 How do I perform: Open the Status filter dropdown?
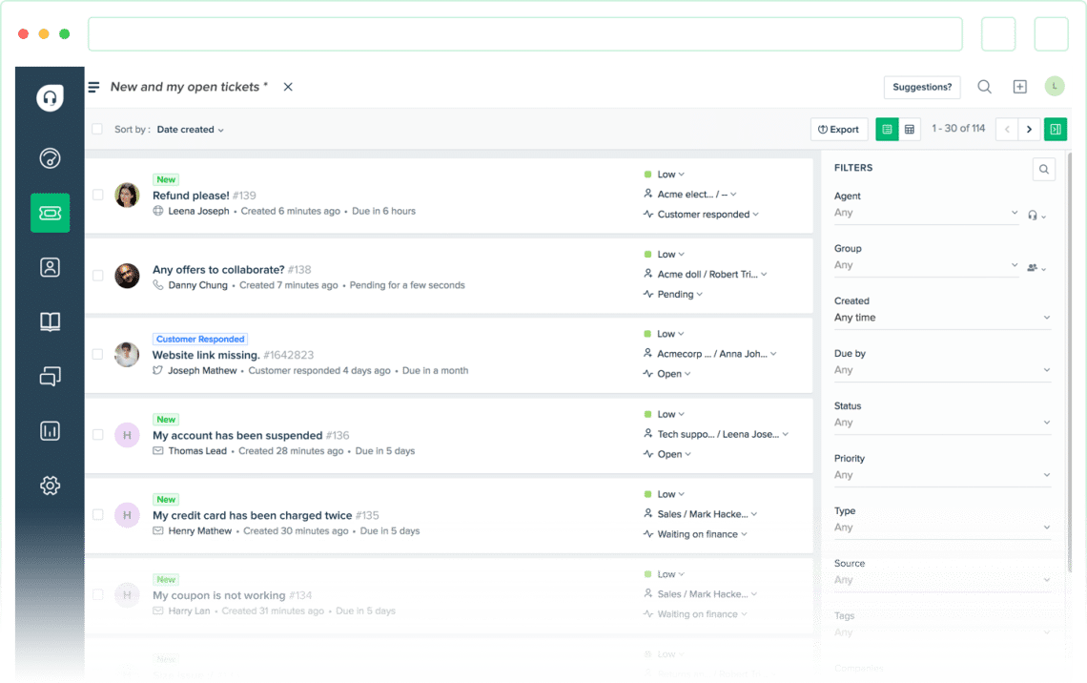coord(942,423)
